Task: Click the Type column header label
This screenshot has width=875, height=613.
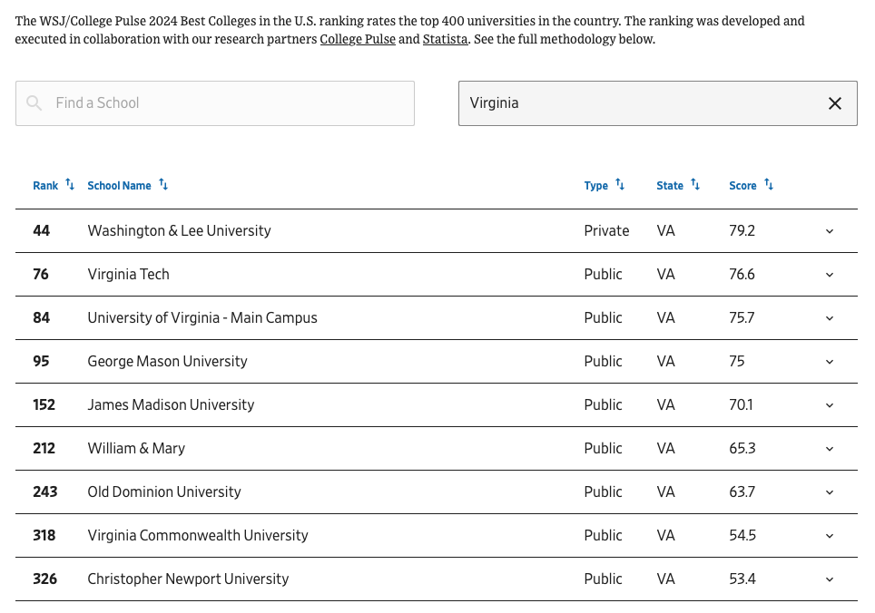Action: click(x=596, y=186)
